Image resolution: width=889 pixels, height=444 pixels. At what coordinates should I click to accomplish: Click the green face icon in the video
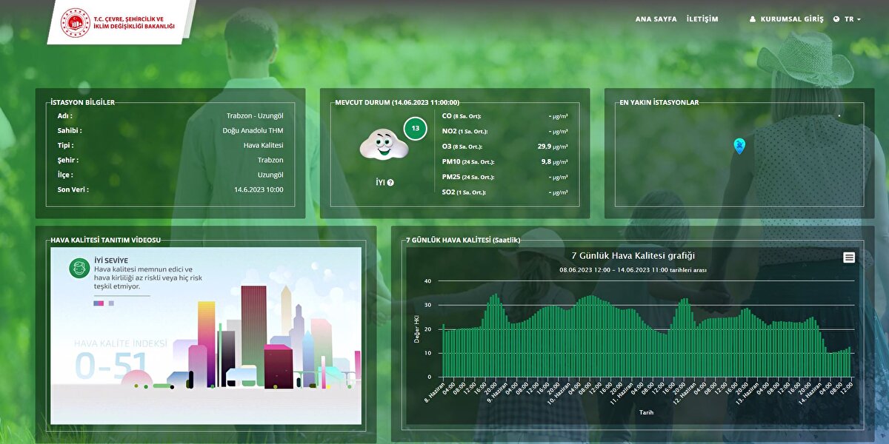point(79,269)
